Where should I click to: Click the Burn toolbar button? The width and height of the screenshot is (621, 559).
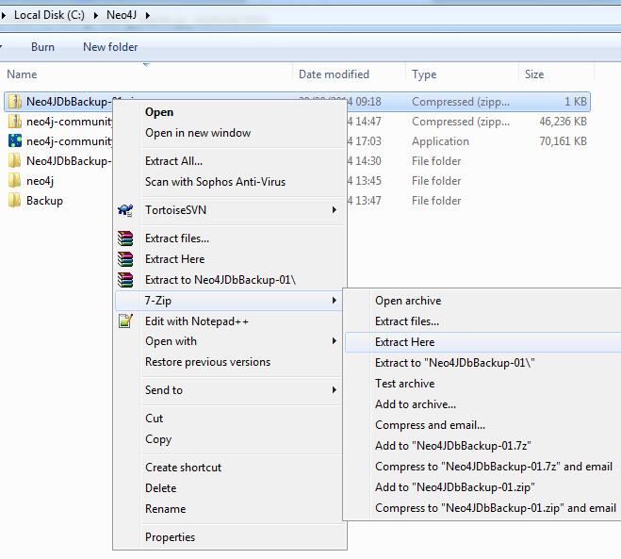pyautogui.click(x=42, y=47)
